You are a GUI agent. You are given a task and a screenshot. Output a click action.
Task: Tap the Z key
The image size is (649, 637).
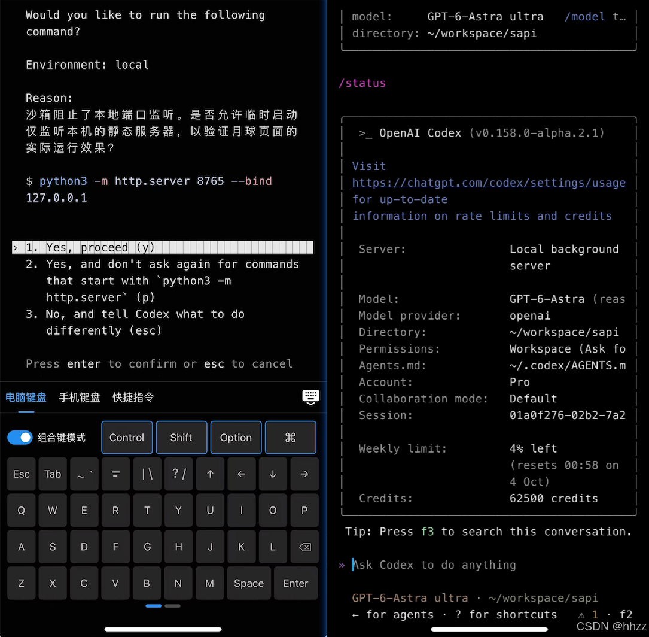tap(21, 583)
